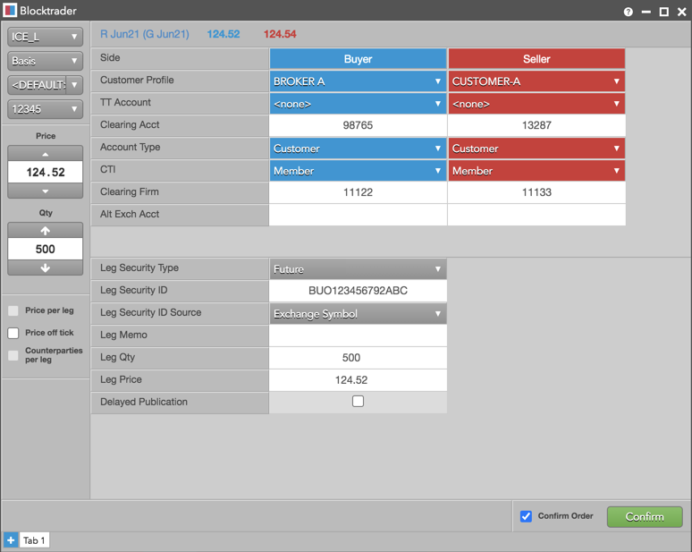The image size is (692, 552).
Task: Decrease quantity with the down arrow
Action: (x=45, y=268)
